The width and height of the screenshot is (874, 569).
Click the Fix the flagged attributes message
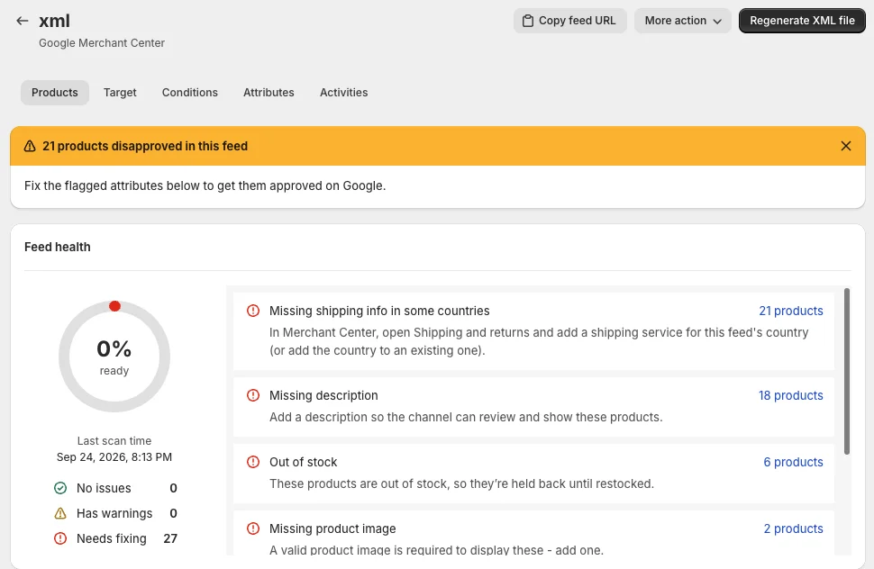(x=205, y=185)
